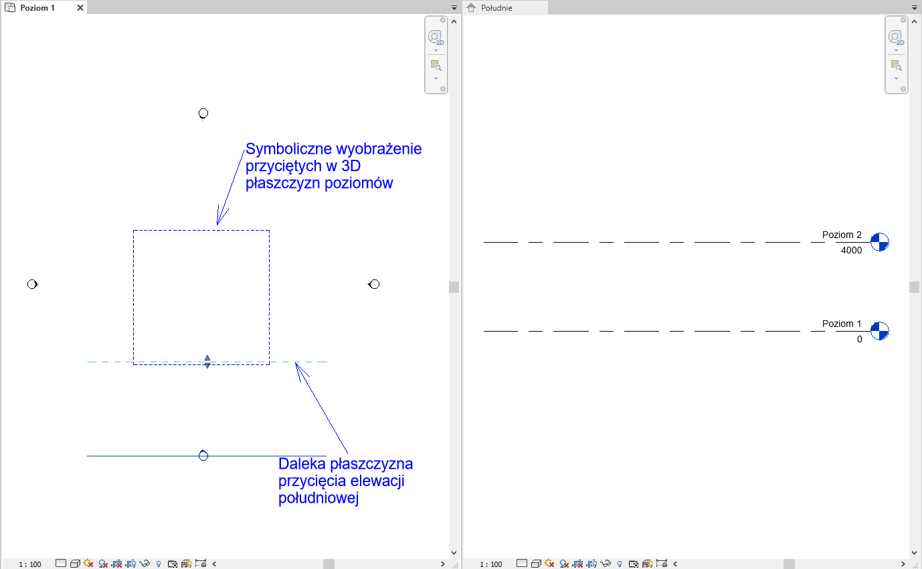Viewport: 922px width, 569px height.
Task: Expand zoom options arrow in Poziom 1 navigation bar
Action: point(436,78)
